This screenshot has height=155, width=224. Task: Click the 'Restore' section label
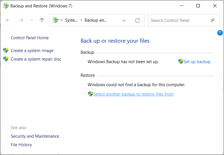[88, 75]
